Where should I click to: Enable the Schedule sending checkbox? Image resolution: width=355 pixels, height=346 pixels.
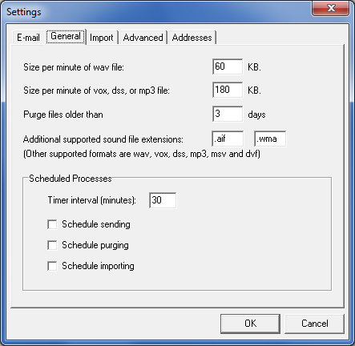click(52, 224)
